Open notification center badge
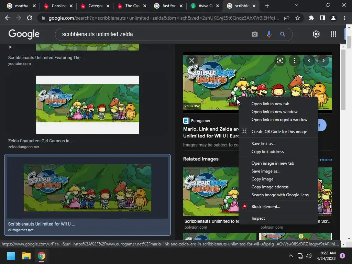Viewport: 352px width, 264px height. [x=342, y=256]
